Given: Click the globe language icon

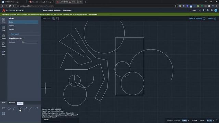Looking at the screenshot, I should pyautogui.click(x=208, y=10).
